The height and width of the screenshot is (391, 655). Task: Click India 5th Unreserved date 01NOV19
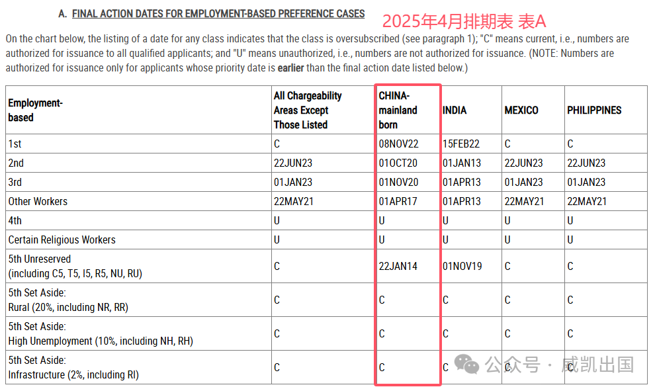coord(462,266)
